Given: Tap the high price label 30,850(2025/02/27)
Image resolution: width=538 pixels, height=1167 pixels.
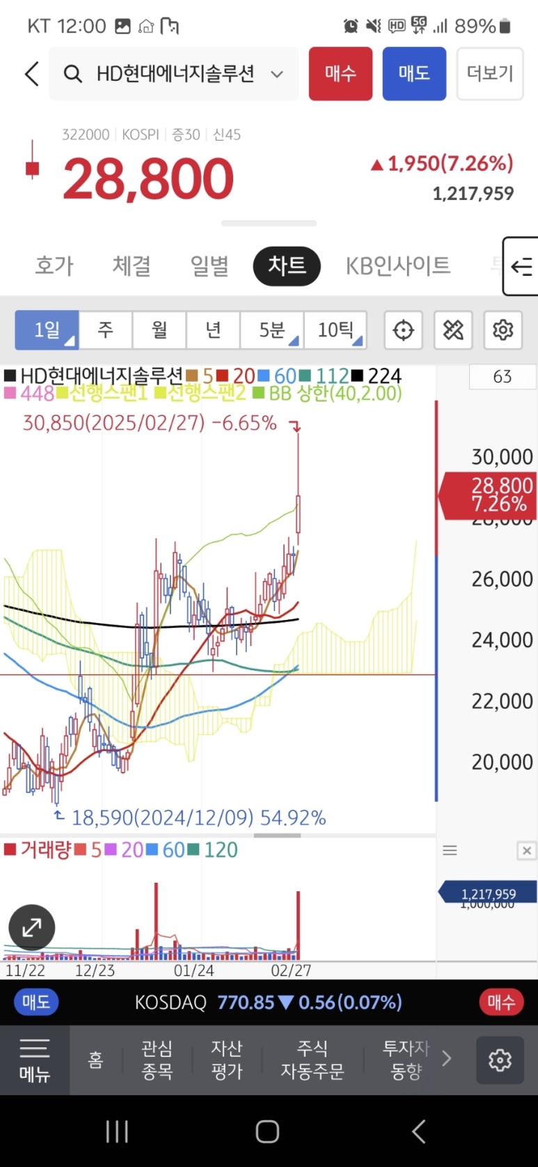Looking at the screenshot, I should pos(150,423).
